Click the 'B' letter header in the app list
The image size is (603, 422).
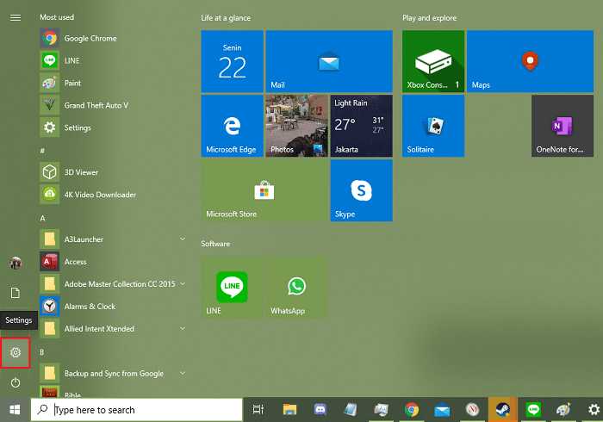coord(42,352)
